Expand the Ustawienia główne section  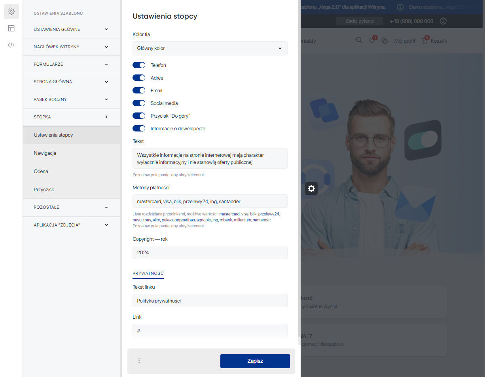(x=71, y=29)
